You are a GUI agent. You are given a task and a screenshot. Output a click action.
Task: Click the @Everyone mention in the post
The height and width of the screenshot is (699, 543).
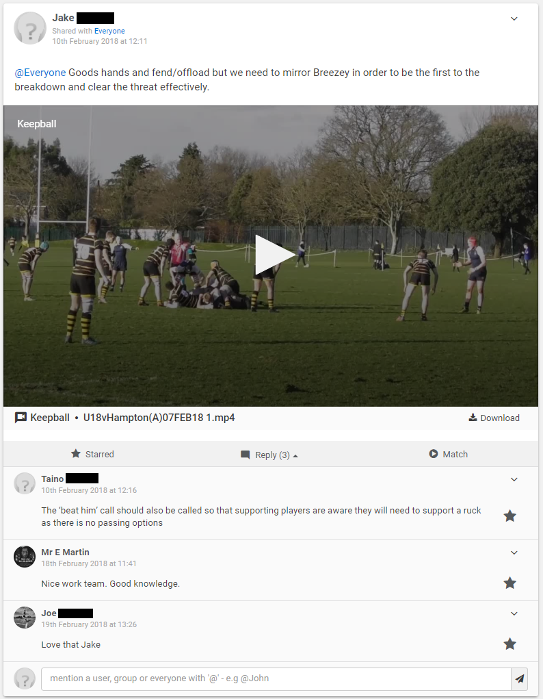pyautogui.click(x=40, y=73)
